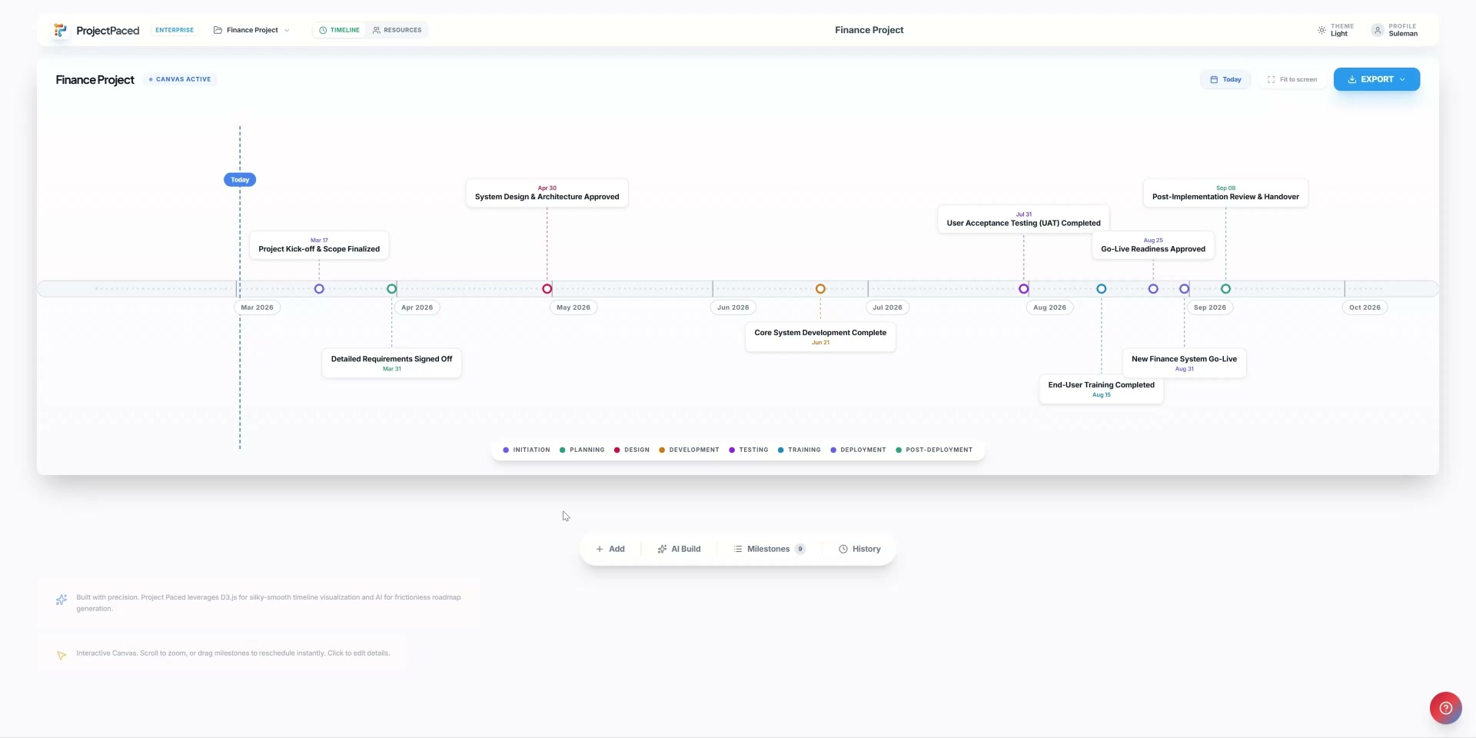Toggle Initiation phase in legend
Image resolution: width=1476 pixels, height=738 pixels.
[x=527, y=450]
